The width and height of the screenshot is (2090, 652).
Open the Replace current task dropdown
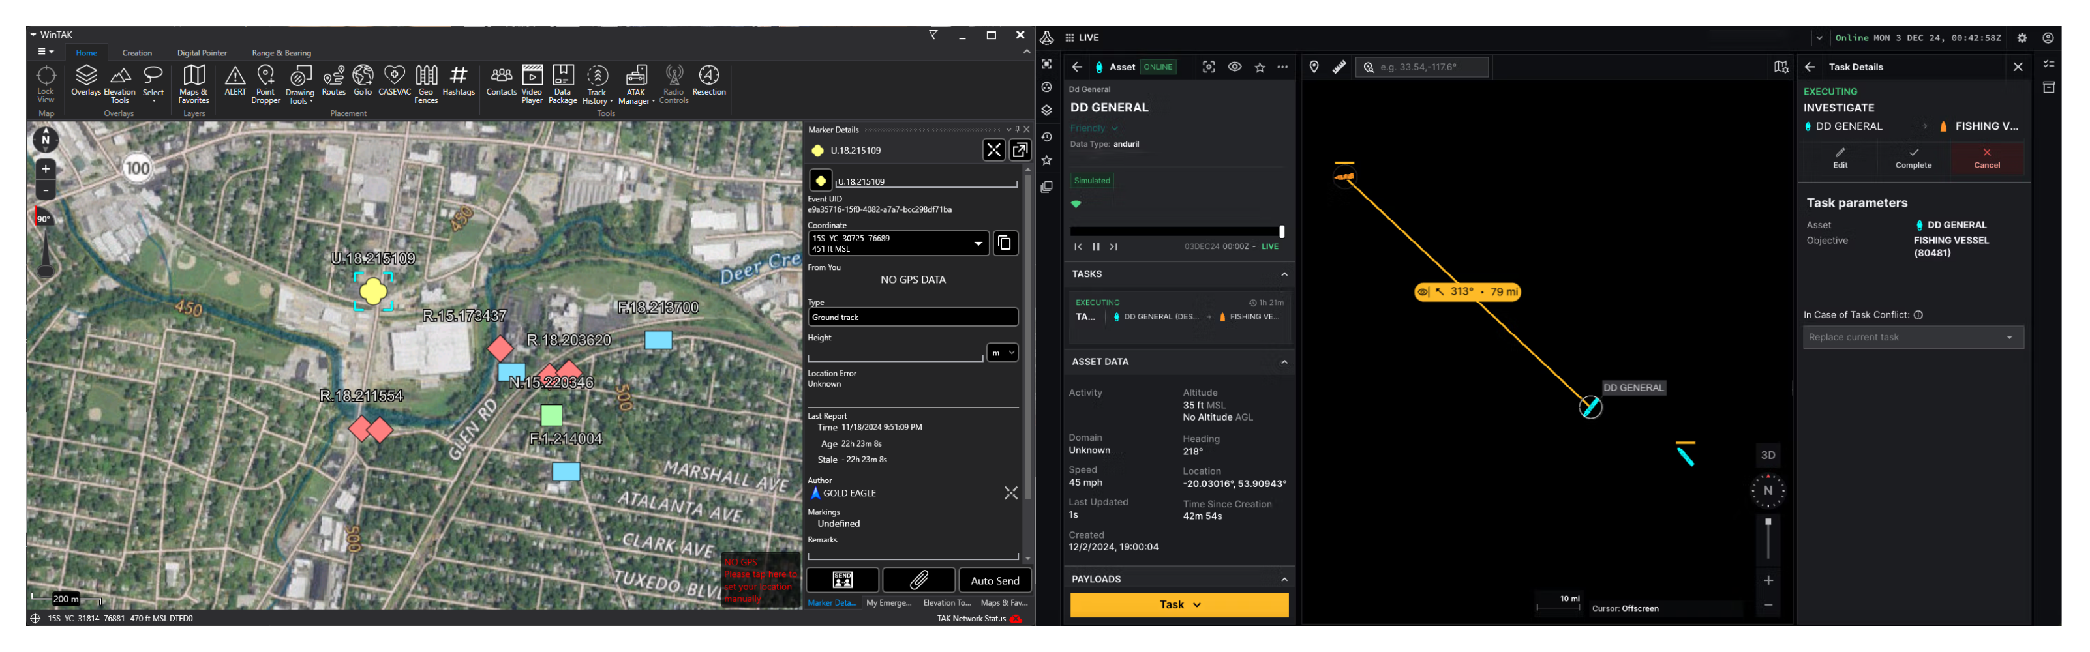[1913, 337]
